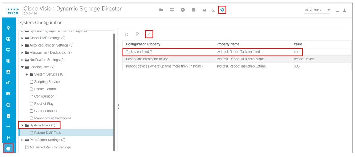Expand the Pofp Export Settings (3) folder
The width and height of the screenshot is (355, 157).
[22, 140]
